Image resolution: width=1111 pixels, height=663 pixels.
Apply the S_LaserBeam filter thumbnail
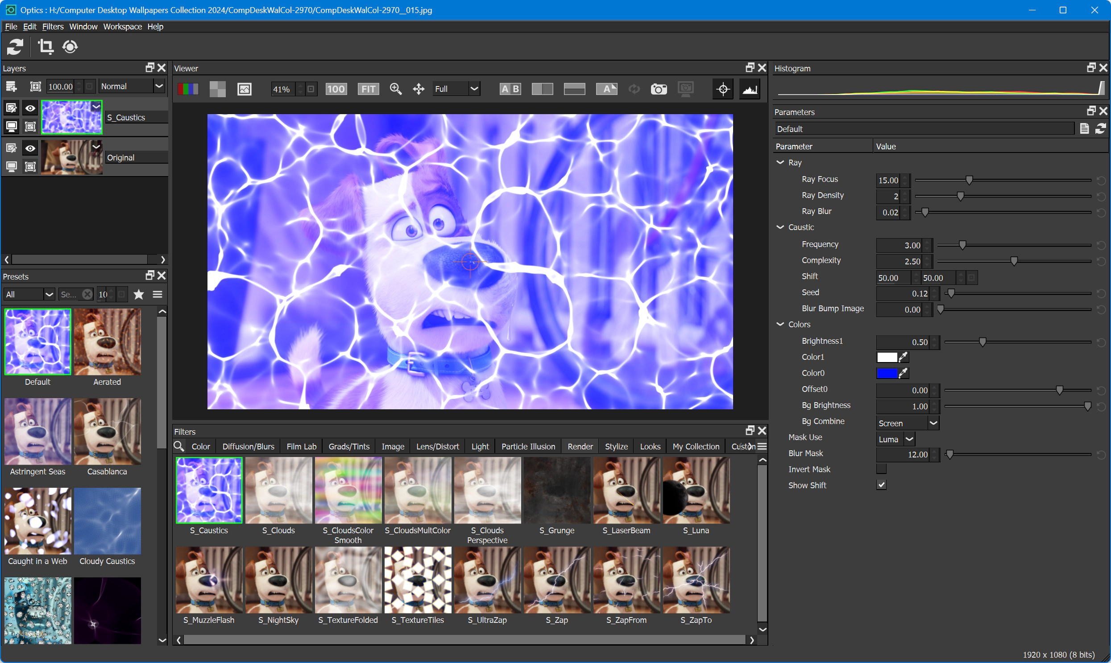coord(626,490)
